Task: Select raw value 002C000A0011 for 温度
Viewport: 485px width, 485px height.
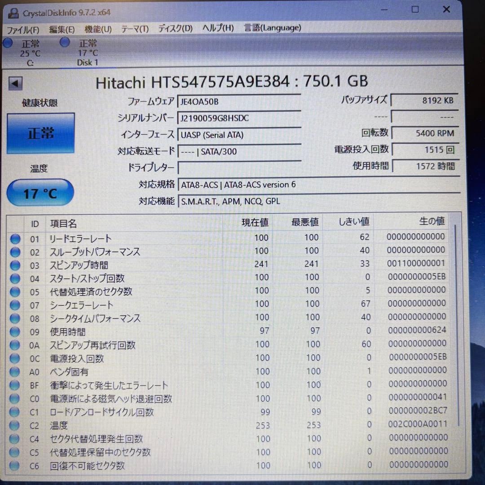Action: [418, 424]
